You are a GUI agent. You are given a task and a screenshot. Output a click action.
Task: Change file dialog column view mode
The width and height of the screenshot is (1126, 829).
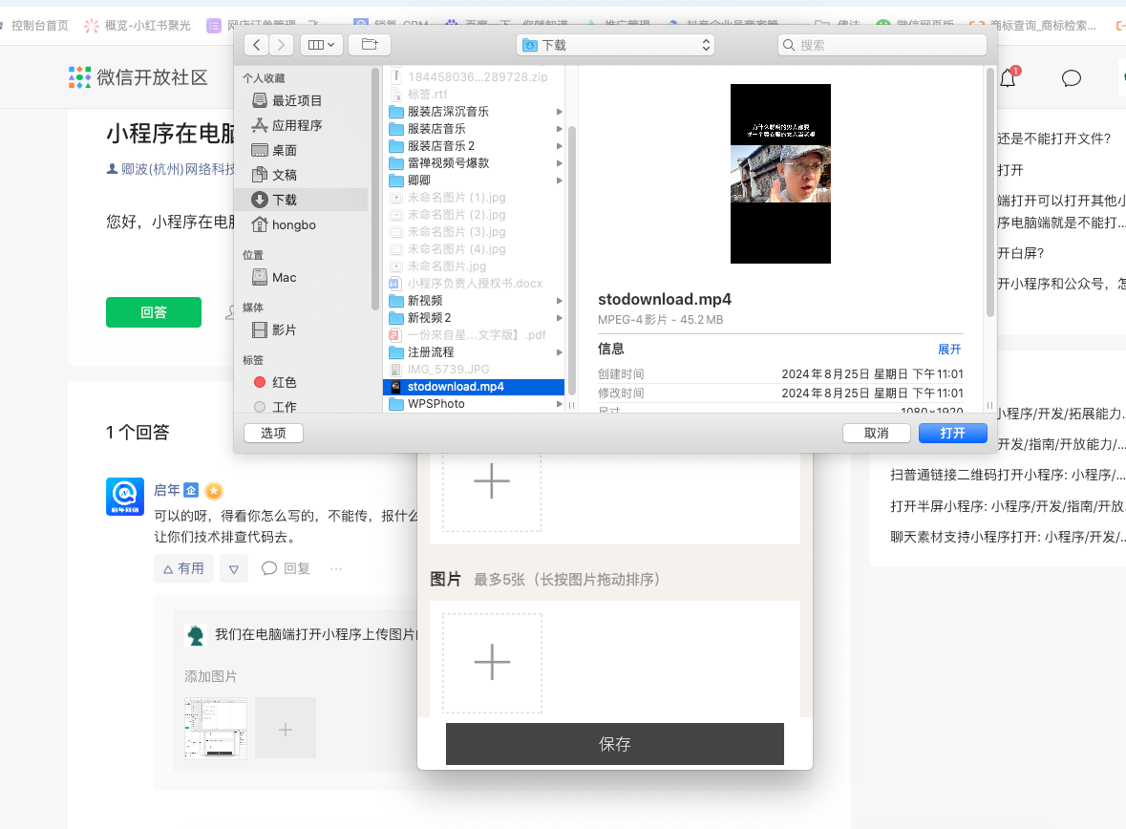(x=321, y=45)
